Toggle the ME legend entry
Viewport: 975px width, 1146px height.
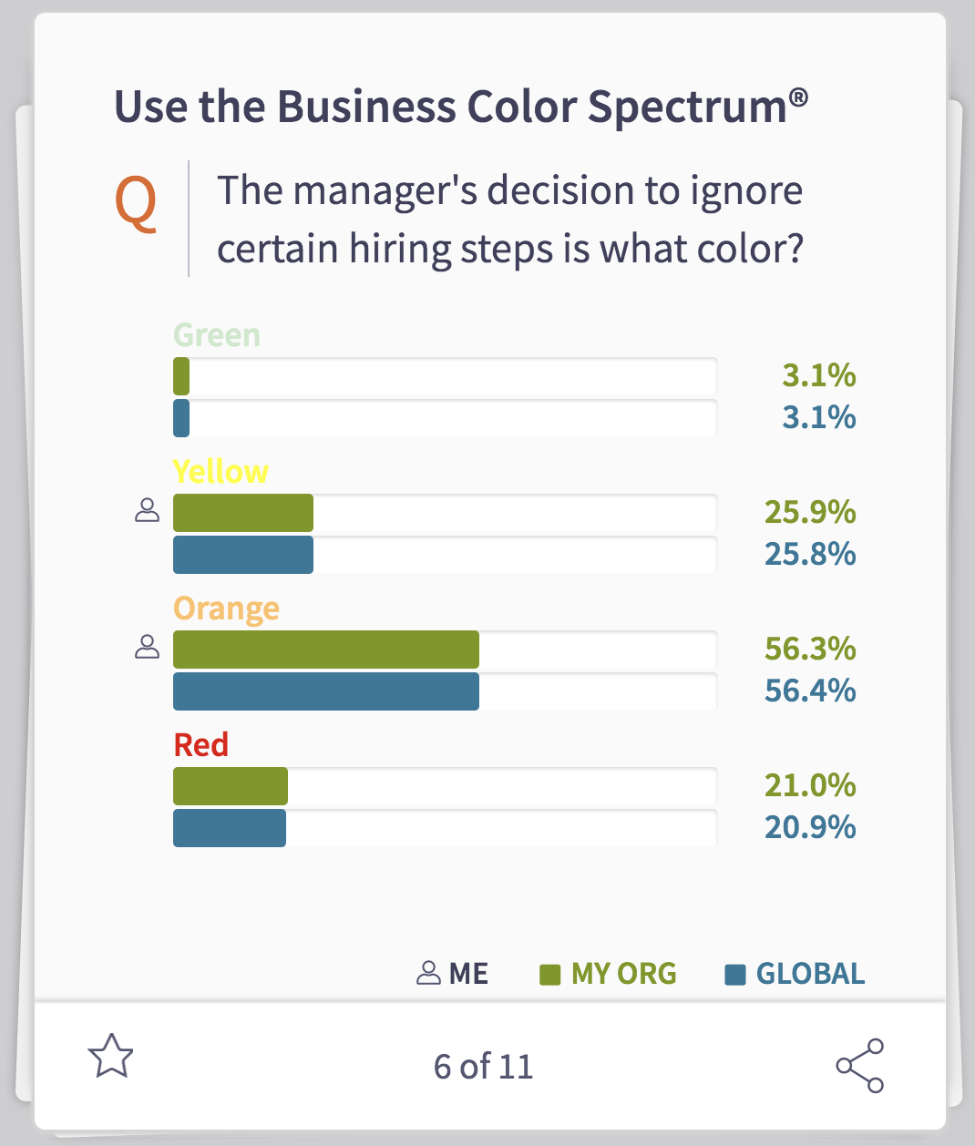point(467,973)
